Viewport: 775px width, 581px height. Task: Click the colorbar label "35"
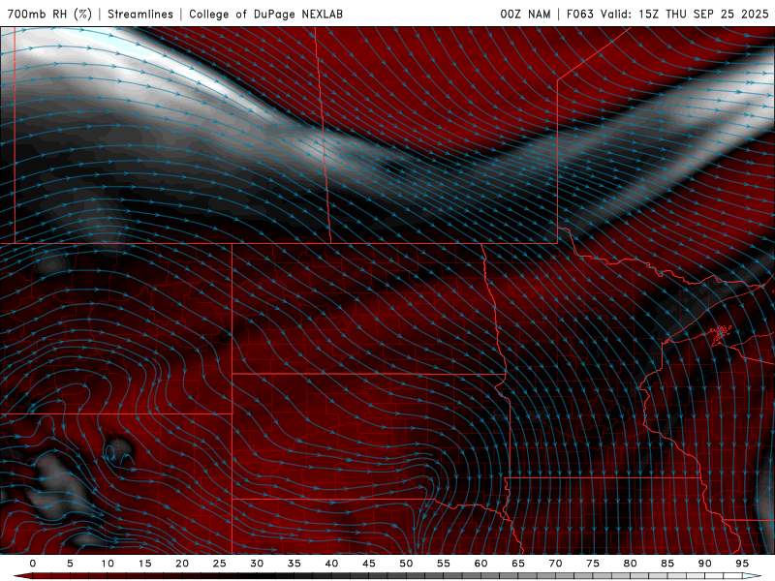click(294, 564)
